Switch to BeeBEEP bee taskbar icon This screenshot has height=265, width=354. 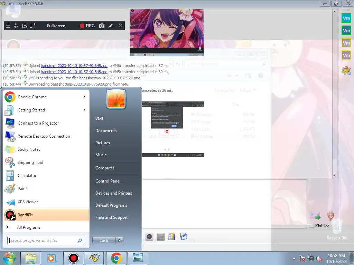pos(94,258)
